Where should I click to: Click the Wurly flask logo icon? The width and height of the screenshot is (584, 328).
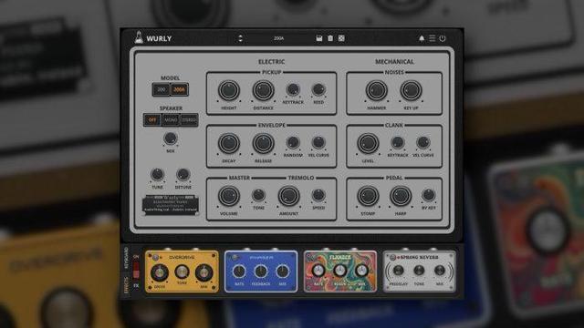click(x=139, y=37)
